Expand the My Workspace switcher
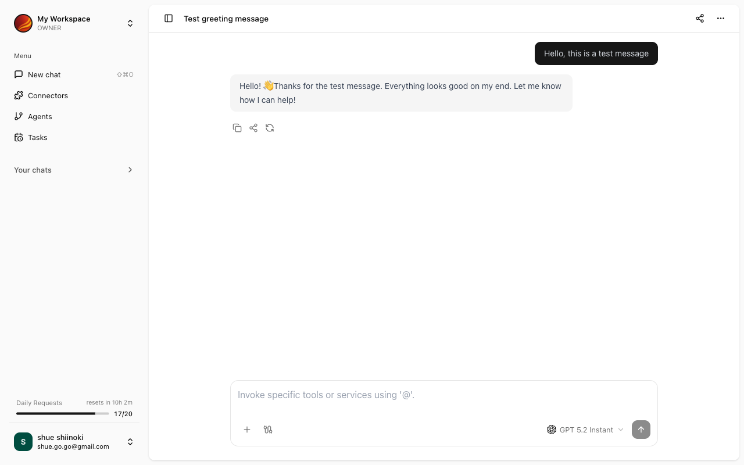 coord(130,23)
